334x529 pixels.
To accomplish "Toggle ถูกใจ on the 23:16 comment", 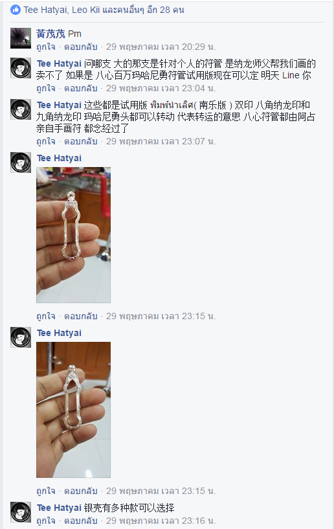I will click(x=46, y=521).
